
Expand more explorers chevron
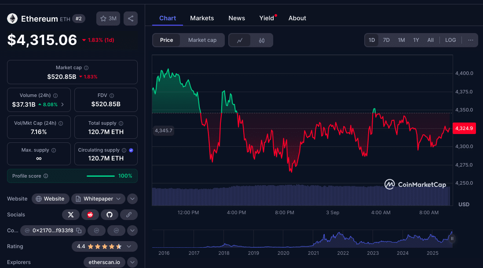pos(132,262)
